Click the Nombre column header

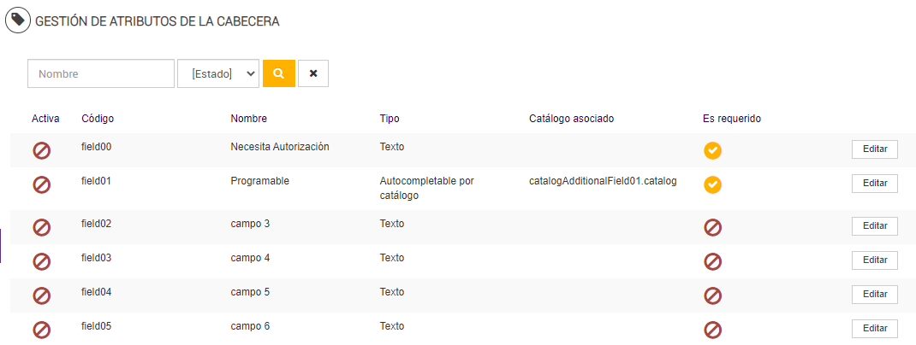tap(249, 119)
